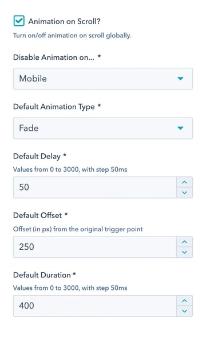Increase Default Delay with the up arrow
The height and width of the screenshot is (337, 206).
(184, 182)
